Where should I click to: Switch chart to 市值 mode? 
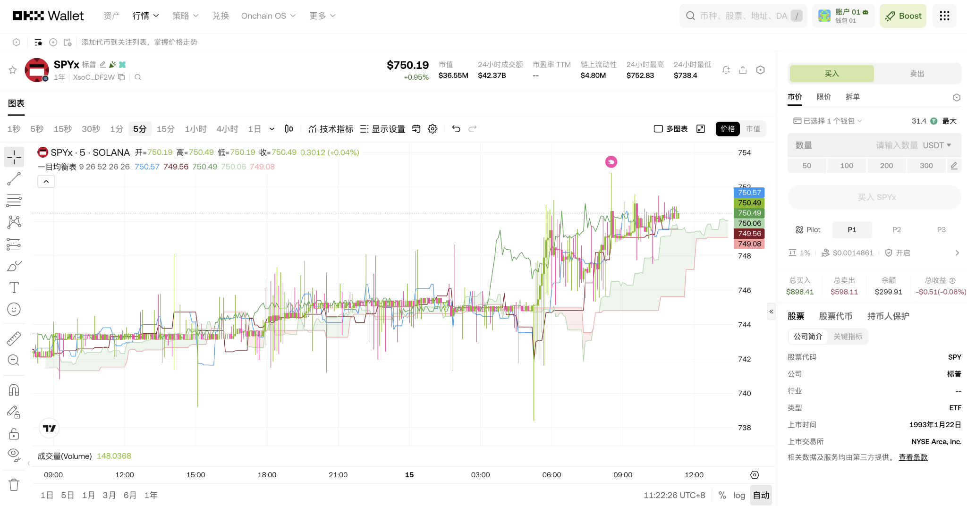[x=753, y=129]
